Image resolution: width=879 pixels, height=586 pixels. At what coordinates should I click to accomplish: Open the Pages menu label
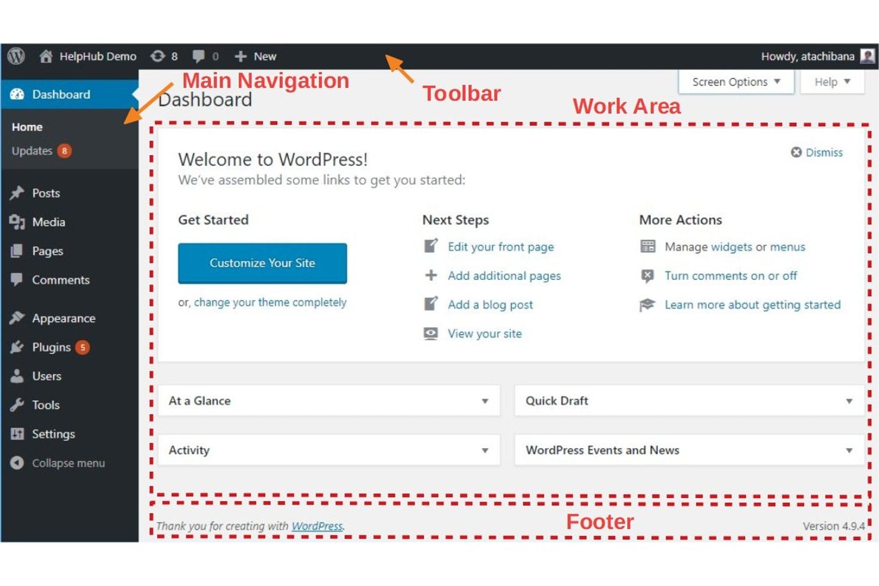click(48, 251)
